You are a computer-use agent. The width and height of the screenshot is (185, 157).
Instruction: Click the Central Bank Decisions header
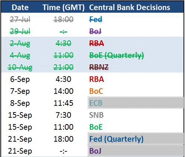[x=129, y=7]
